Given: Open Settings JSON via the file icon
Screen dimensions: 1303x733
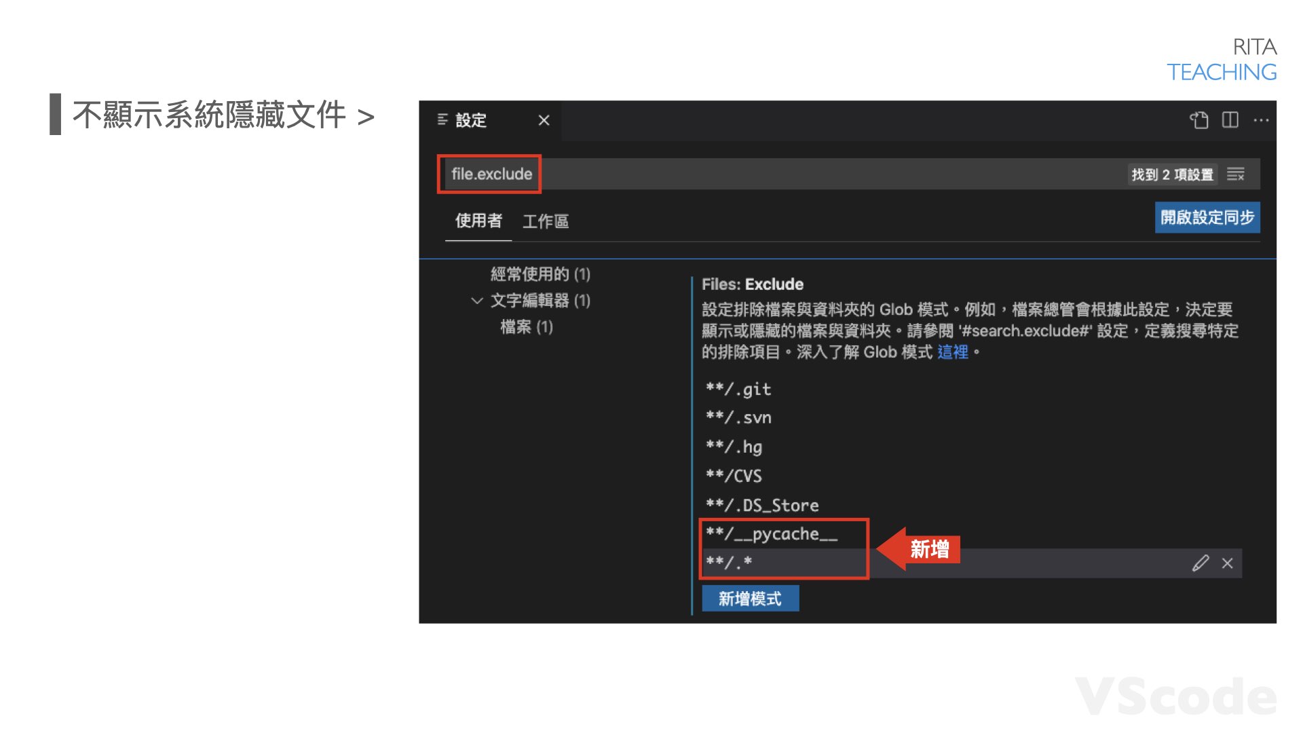Looking at the screenshot, I should (x=1200, y=120).
